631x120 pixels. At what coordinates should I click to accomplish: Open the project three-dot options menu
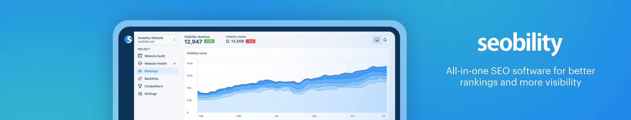pyautogui.click(x=174, y=40)
